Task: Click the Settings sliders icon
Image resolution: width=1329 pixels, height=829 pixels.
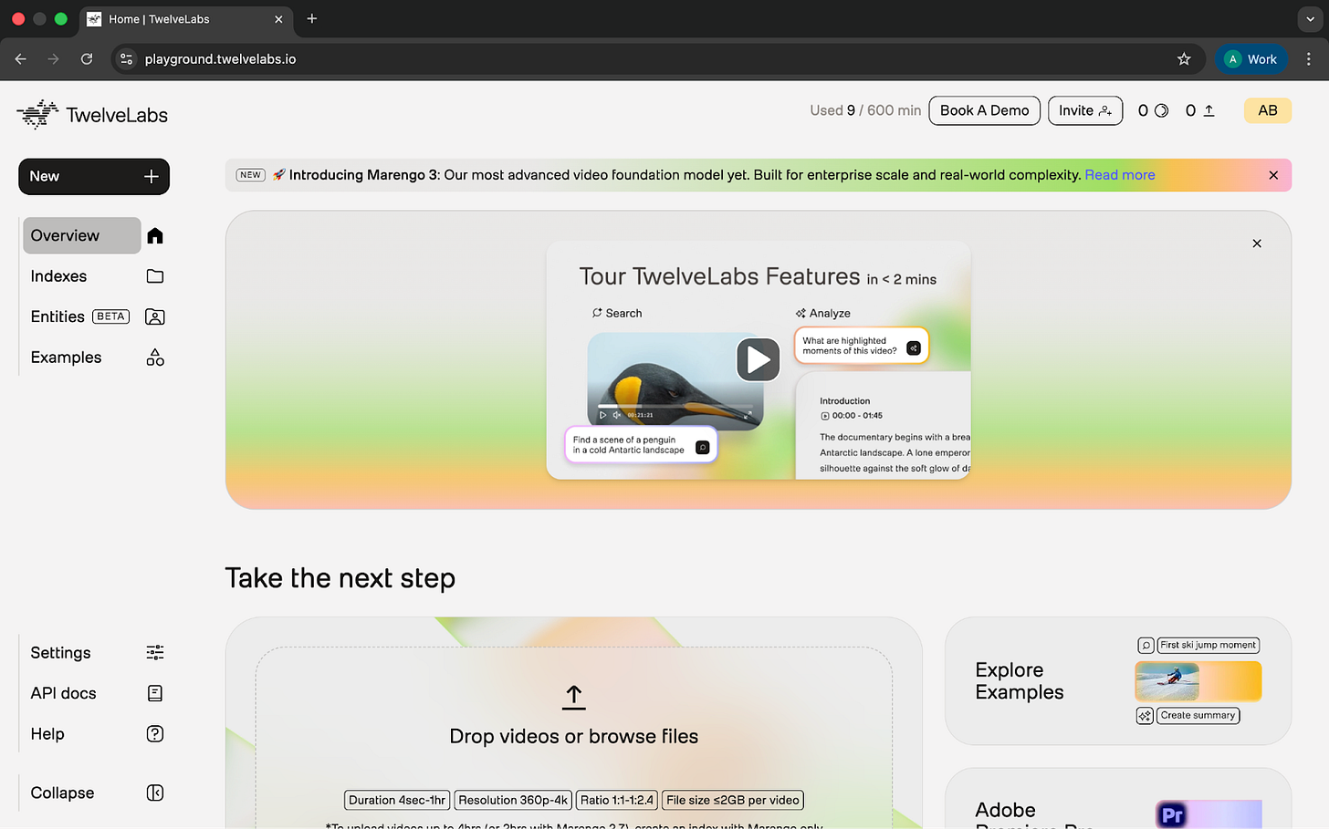Action: point(155,653)
